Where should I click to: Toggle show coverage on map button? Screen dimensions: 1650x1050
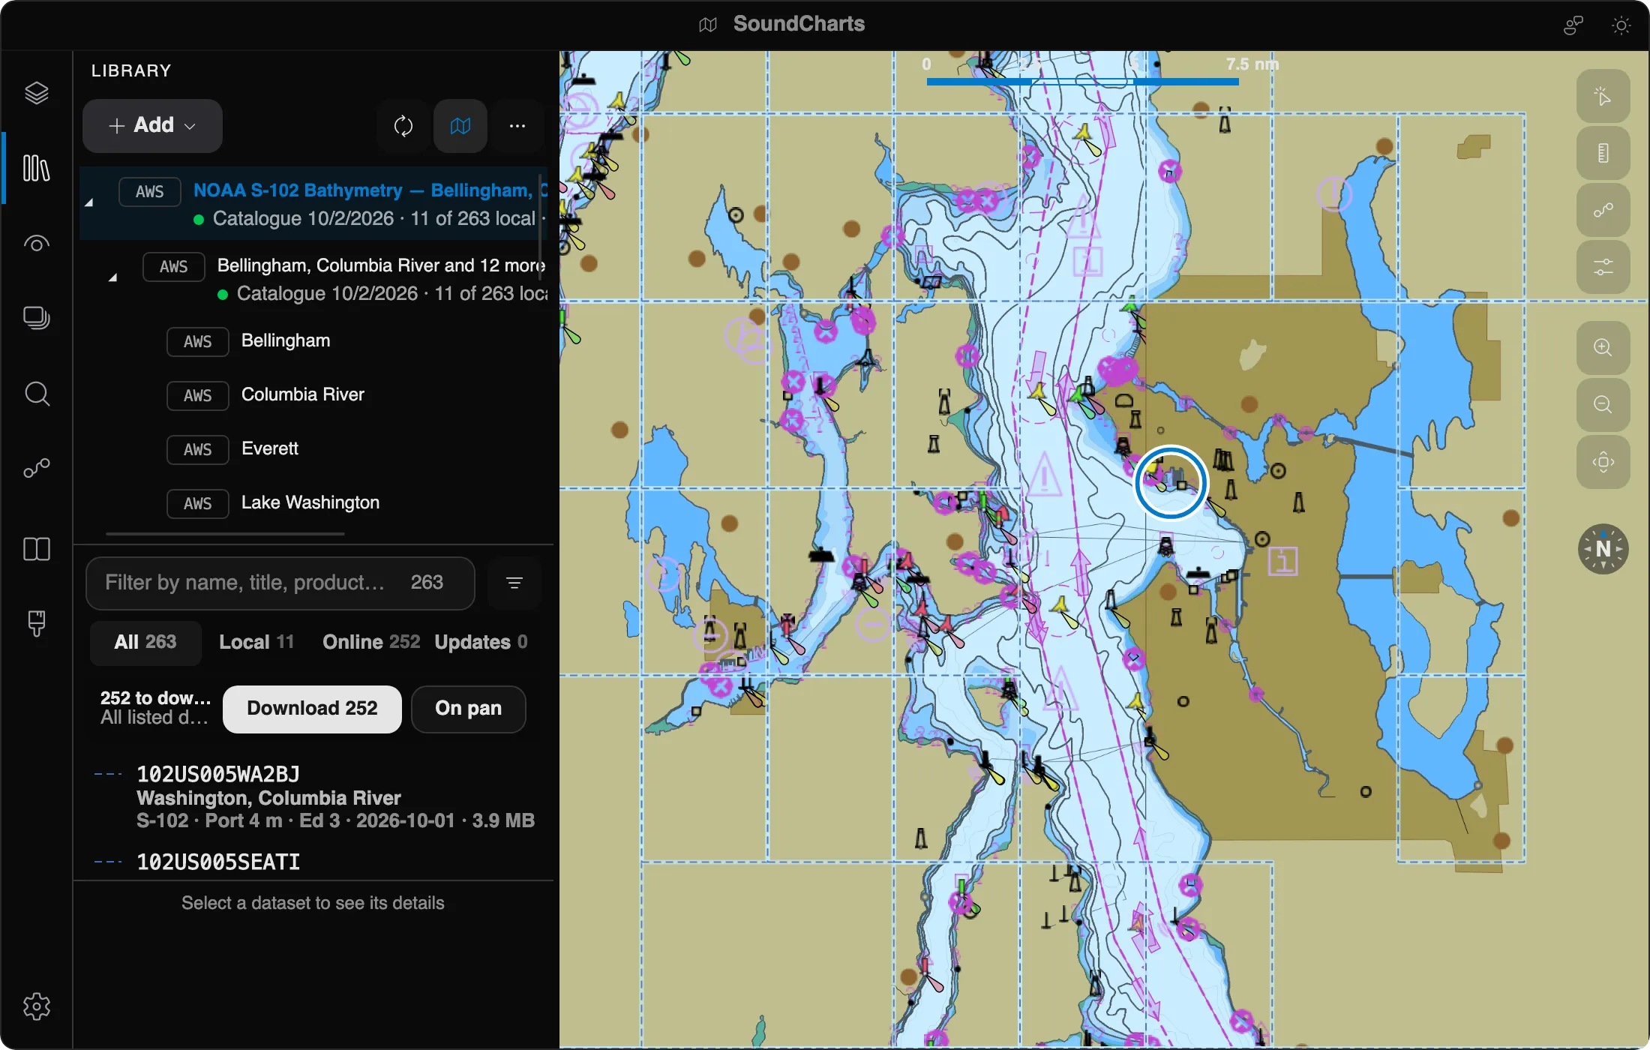(x=460, y=126)
